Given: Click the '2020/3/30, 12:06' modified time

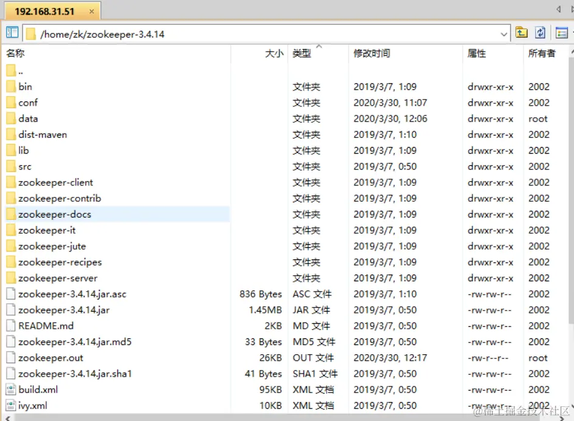Looking at the screenshot, I should 390,118.
